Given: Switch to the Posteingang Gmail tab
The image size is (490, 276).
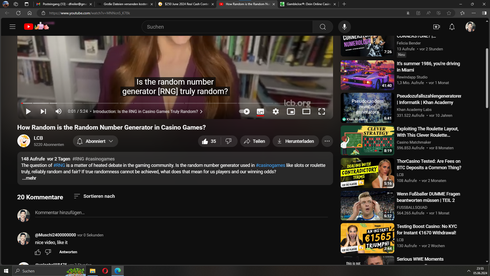Looking at the screenshot, I should (x=64, y=4).
